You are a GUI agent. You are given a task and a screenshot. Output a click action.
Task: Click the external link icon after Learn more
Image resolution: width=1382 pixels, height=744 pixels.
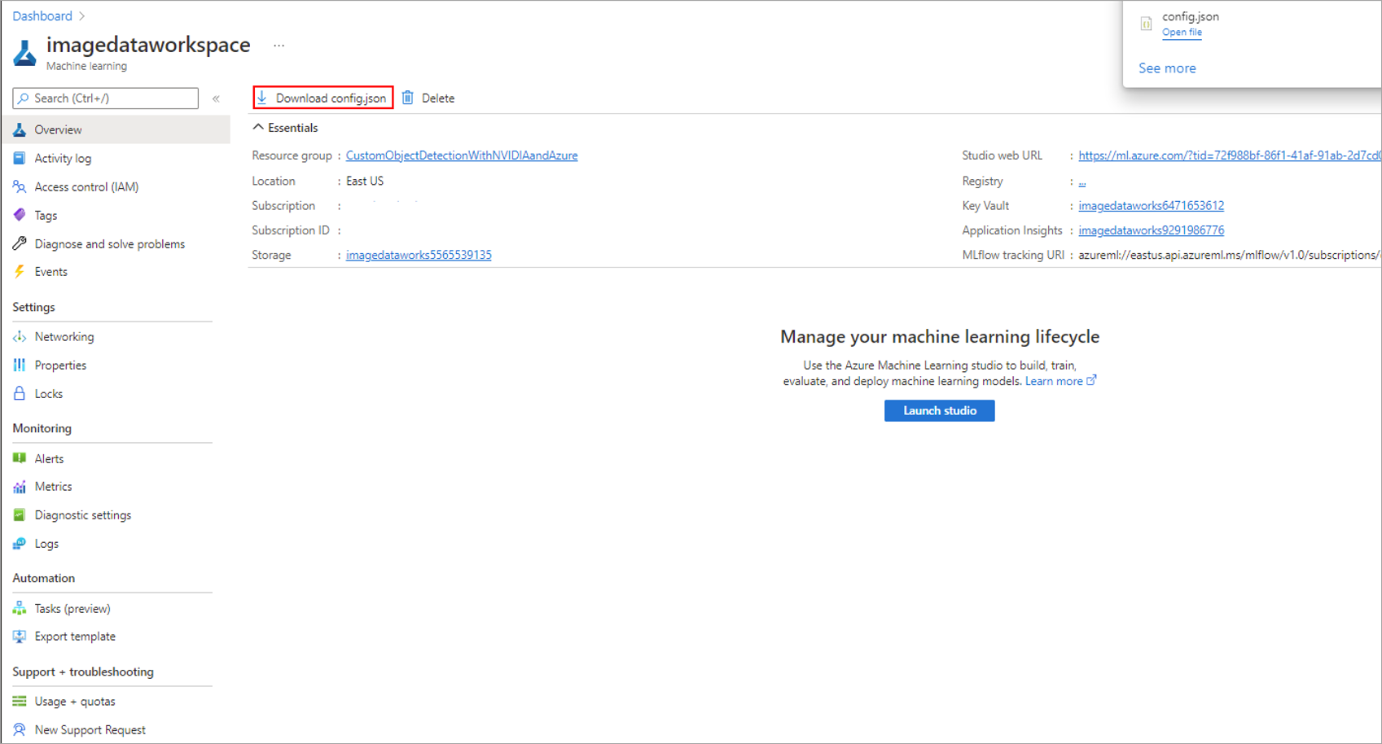(1092, 380)
